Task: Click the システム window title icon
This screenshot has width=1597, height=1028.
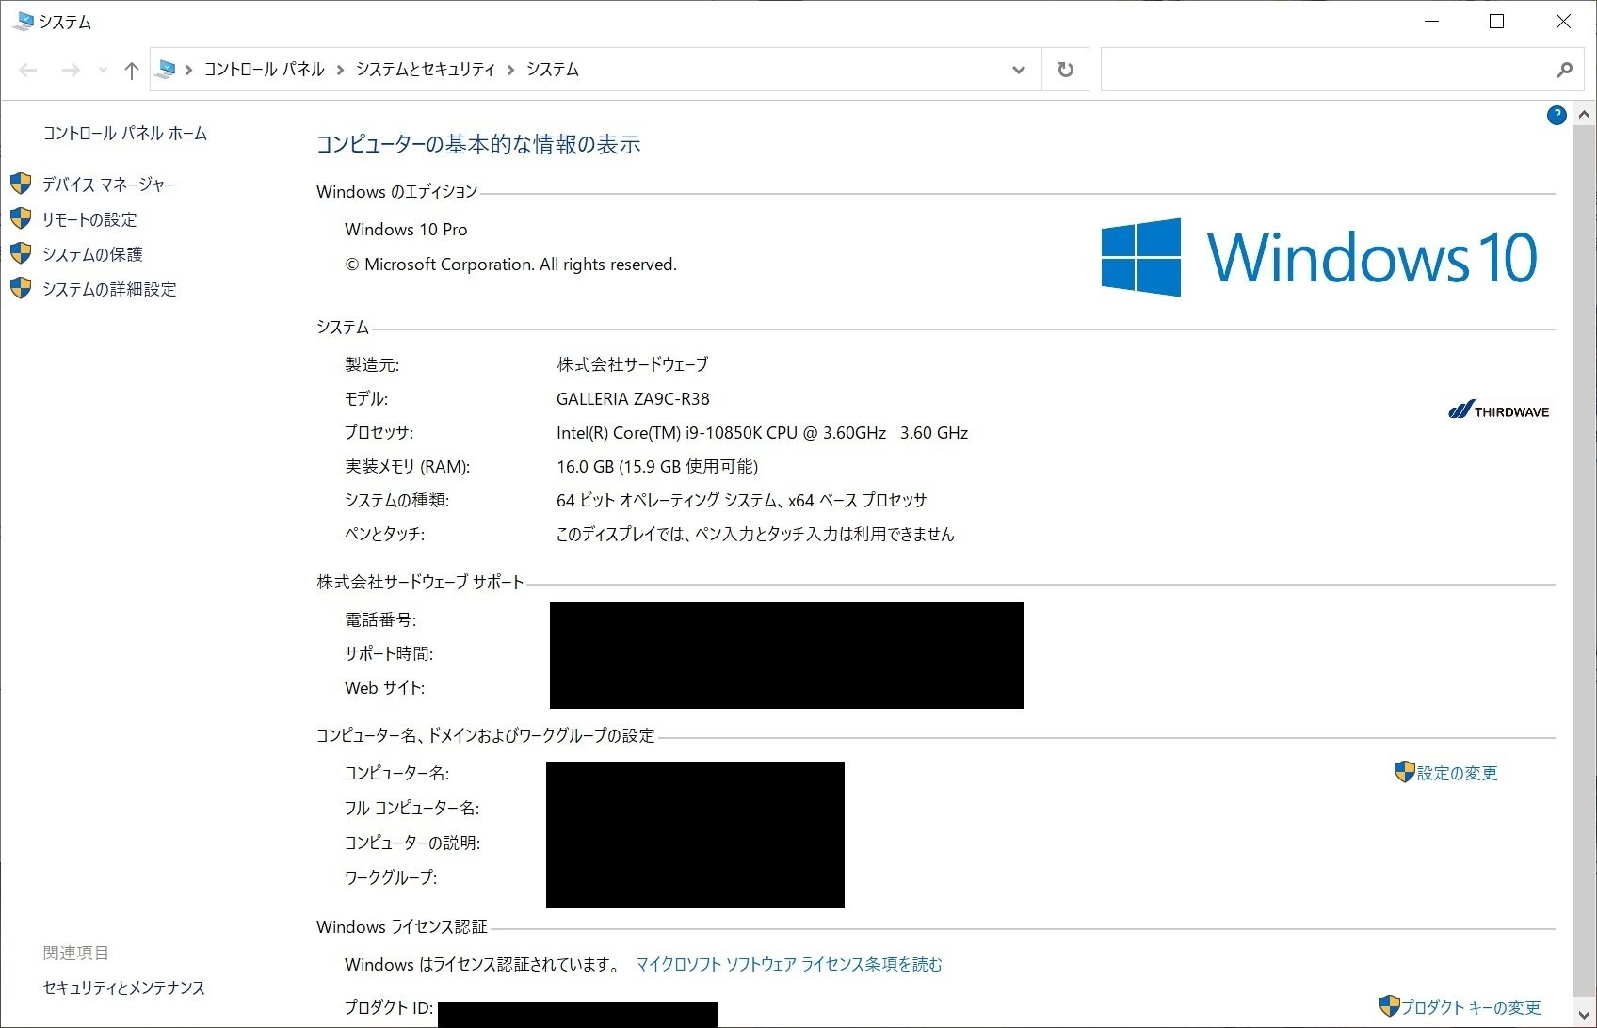Action: 24,21
